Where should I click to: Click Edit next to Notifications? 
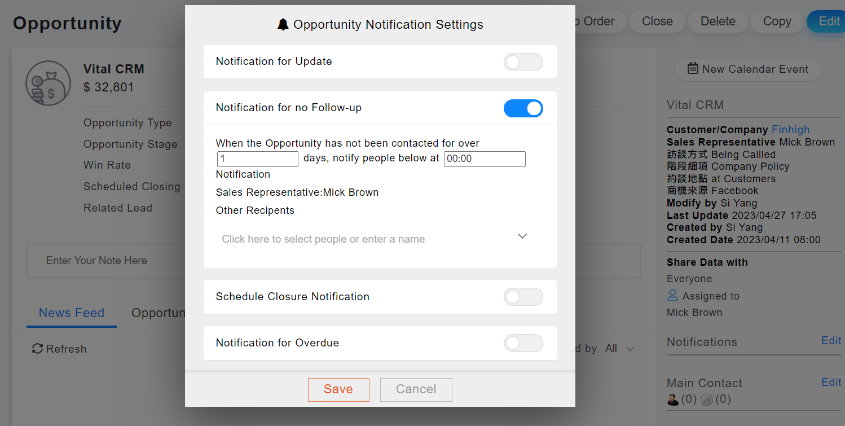pyautogui.click(x=831, y=341)
